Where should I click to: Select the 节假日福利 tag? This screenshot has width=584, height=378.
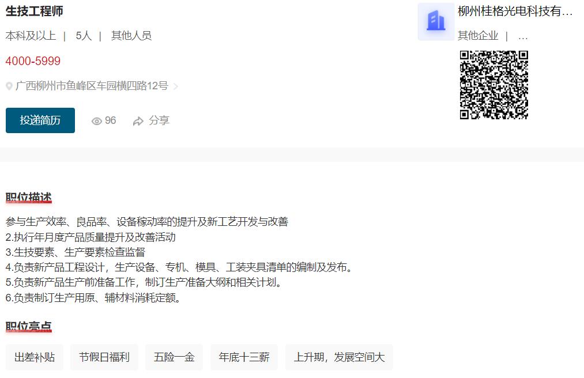pos(104,357)
